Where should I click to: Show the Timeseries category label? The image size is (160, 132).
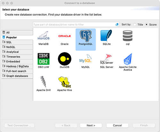[x=13, y=57]
